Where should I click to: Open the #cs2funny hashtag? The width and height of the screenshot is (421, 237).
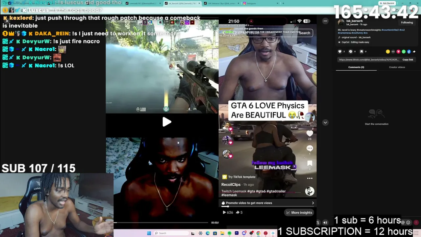(357, 33)
